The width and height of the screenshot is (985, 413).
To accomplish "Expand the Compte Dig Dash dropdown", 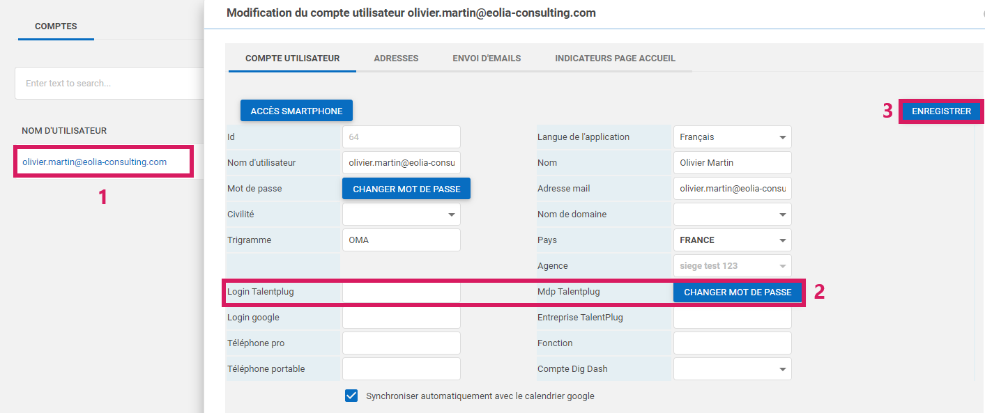I will click(732, 369).
